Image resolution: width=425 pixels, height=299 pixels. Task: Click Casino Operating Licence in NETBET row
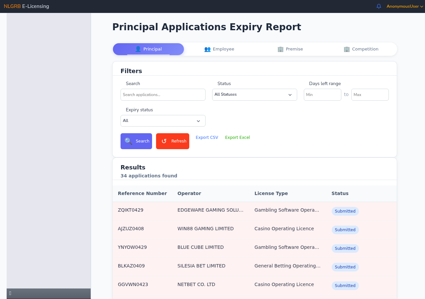point(284,284)
